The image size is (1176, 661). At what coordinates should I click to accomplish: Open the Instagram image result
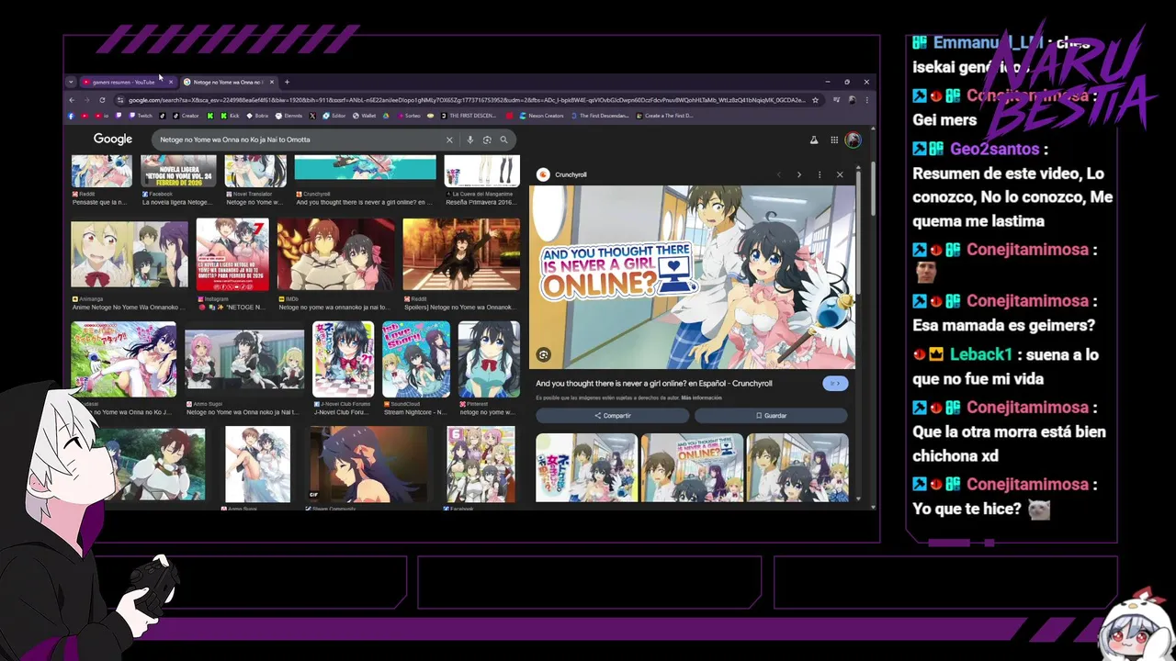pos(232,254)
